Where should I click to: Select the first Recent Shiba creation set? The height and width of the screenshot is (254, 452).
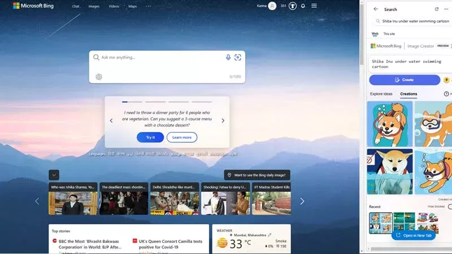(380, 223)
